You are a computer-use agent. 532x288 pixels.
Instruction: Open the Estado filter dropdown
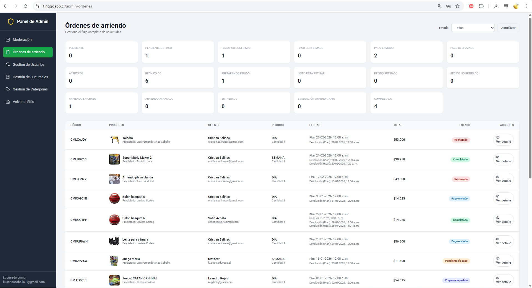tap(473, 28)
